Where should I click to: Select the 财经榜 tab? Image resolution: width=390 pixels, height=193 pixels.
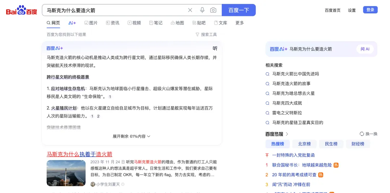357,144
